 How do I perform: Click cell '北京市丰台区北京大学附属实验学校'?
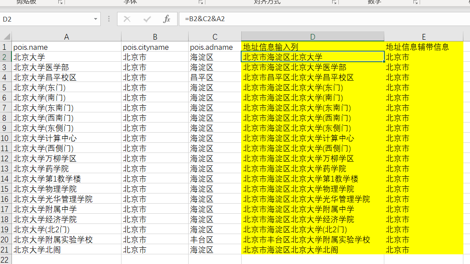[x=313, y=239]
